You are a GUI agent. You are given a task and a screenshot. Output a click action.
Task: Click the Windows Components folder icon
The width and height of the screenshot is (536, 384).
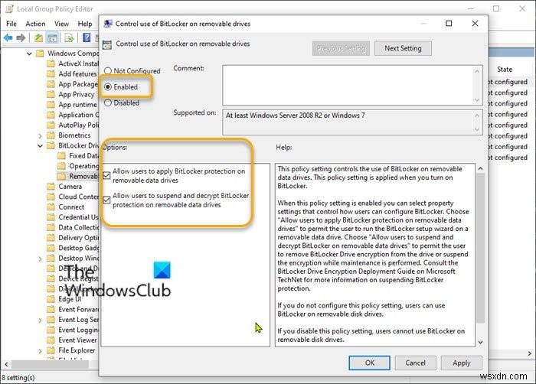pyautogui.click(x=40, y=54)
